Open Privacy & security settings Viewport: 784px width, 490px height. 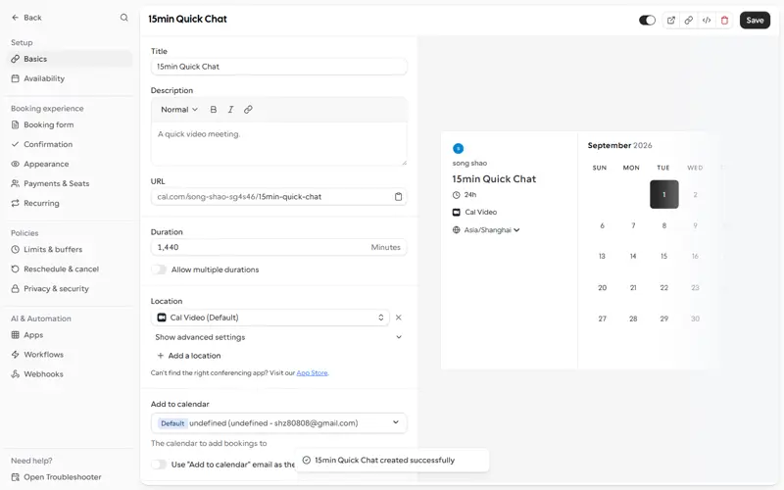(70, 288)
